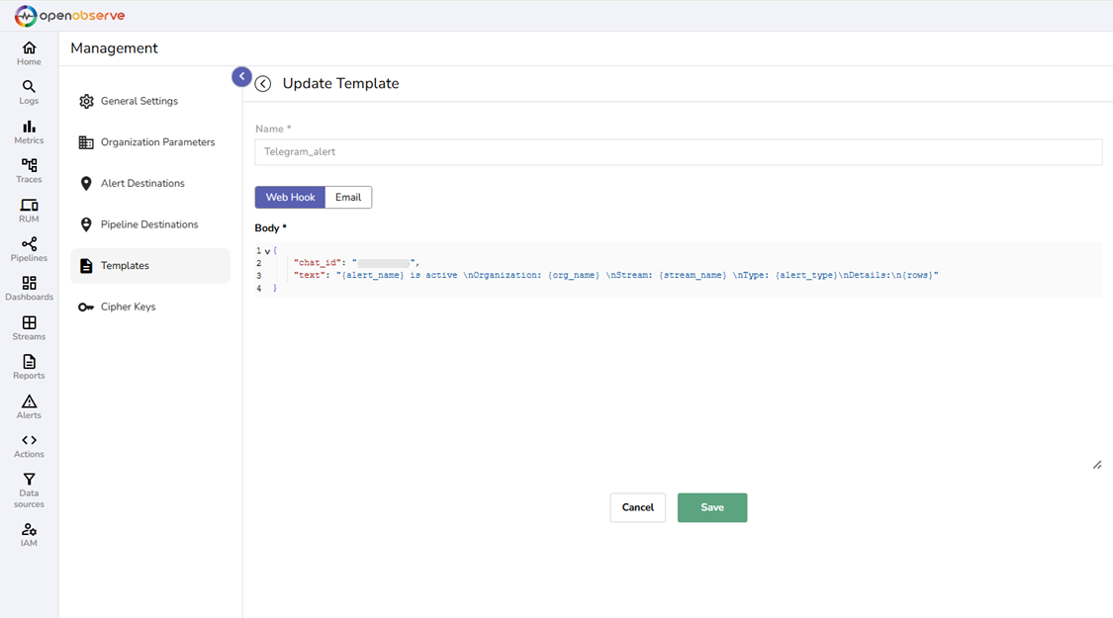Go to Metrics in sidebar
The width and height of the screenshot is (1113, 618).
coord(29,127)
